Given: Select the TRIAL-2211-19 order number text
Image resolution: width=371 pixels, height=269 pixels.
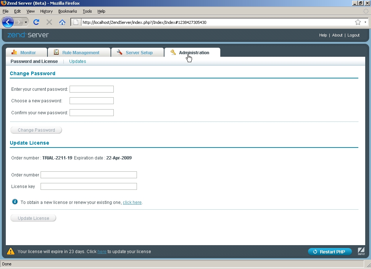Looking at the screenshot, I should click(57, 158).
